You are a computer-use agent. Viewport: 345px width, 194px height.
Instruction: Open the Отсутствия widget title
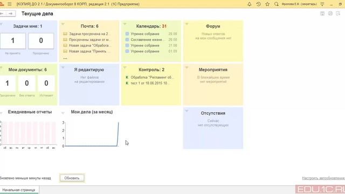[x=213, y=113]
